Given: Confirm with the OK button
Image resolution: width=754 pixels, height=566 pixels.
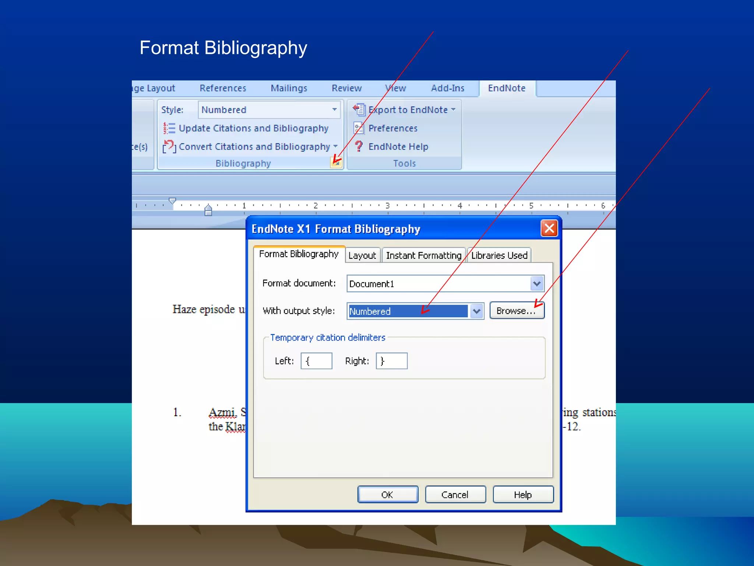Looking at the screenshot, I should 388,495.
